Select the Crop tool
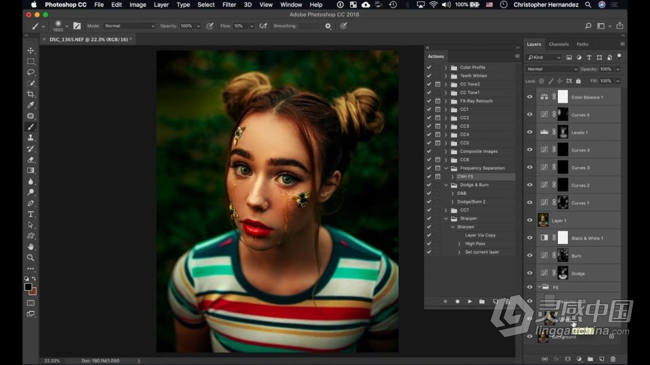 click(x=30, y=95)
